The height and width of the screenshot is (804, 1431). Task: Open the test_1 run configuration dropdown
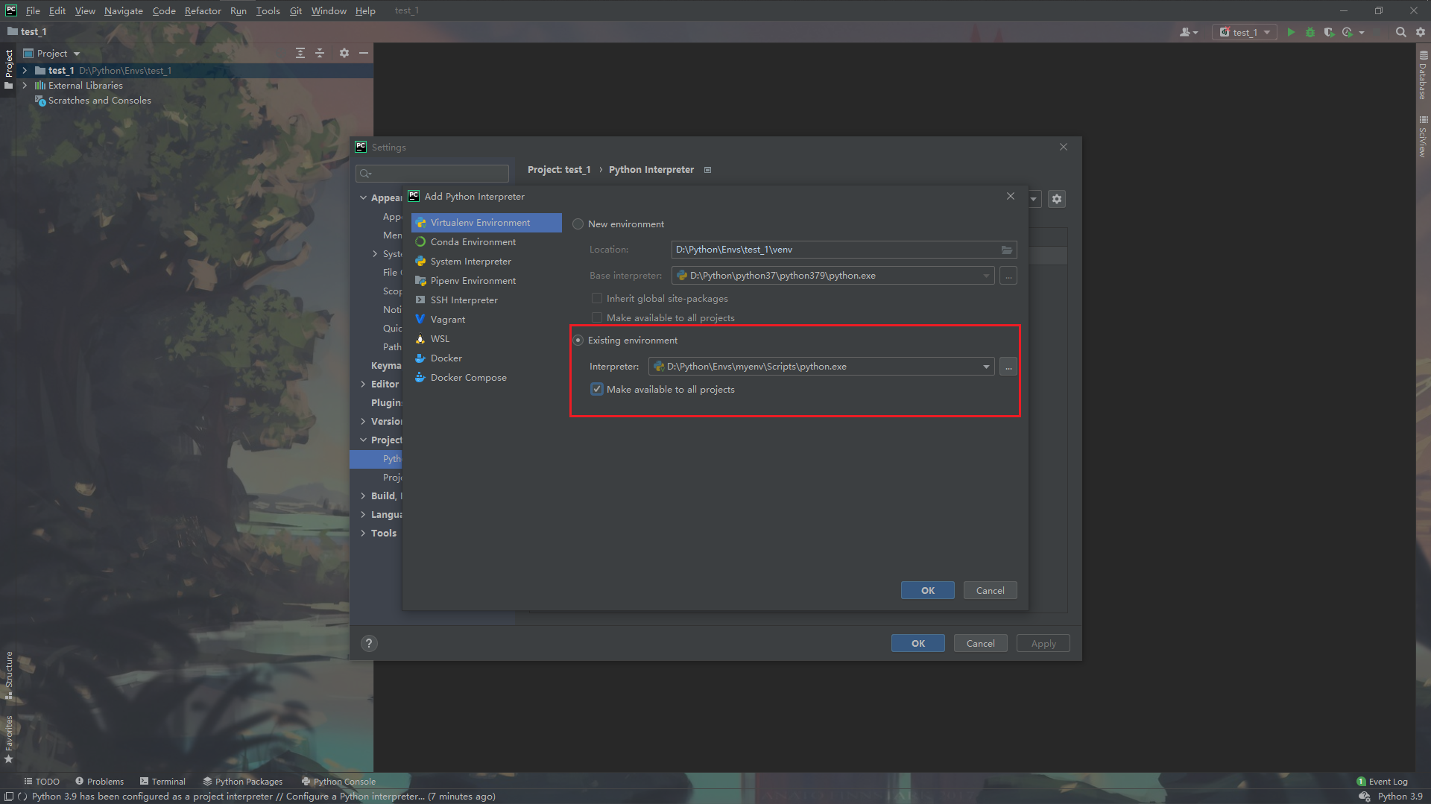[x=1245, y=32]
